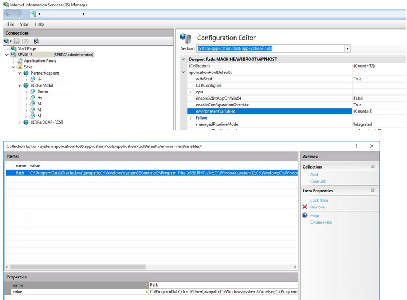
Task: Select the Application Pools node
Action: click(40, 60)
